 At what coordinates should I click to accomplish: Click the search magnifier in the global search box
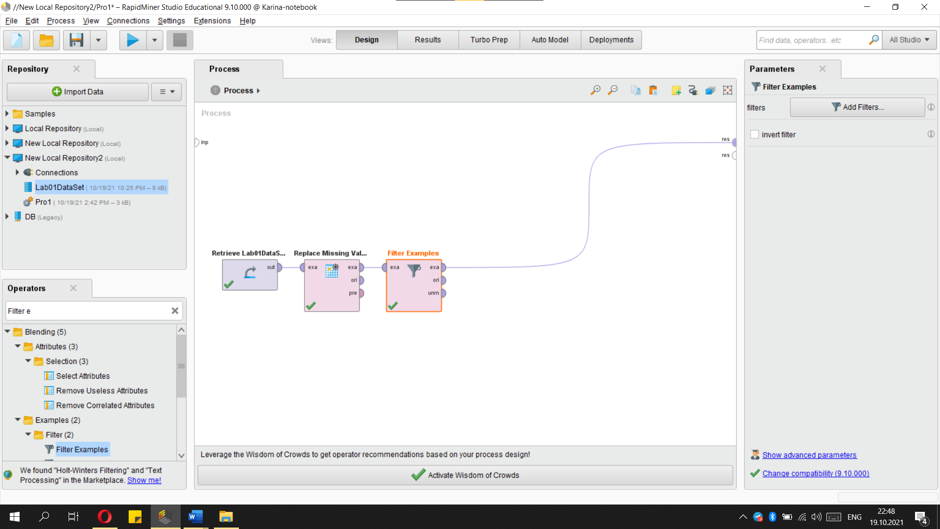tap(873, 40)
